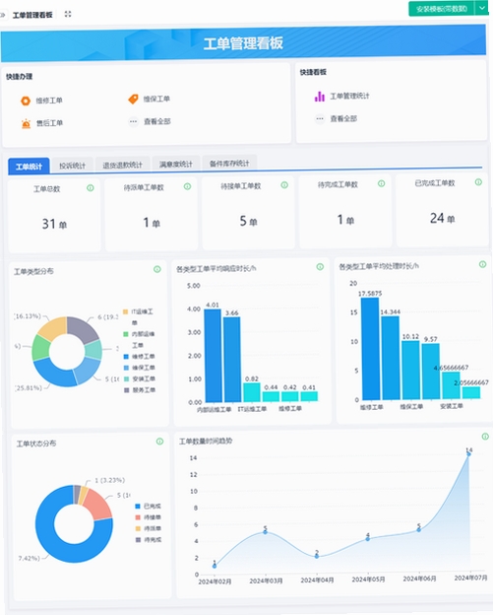The width and height of the screenshot is (493, 615).
Task: Click the fullscreen icon beside the page title
Action: pos(68,14)
